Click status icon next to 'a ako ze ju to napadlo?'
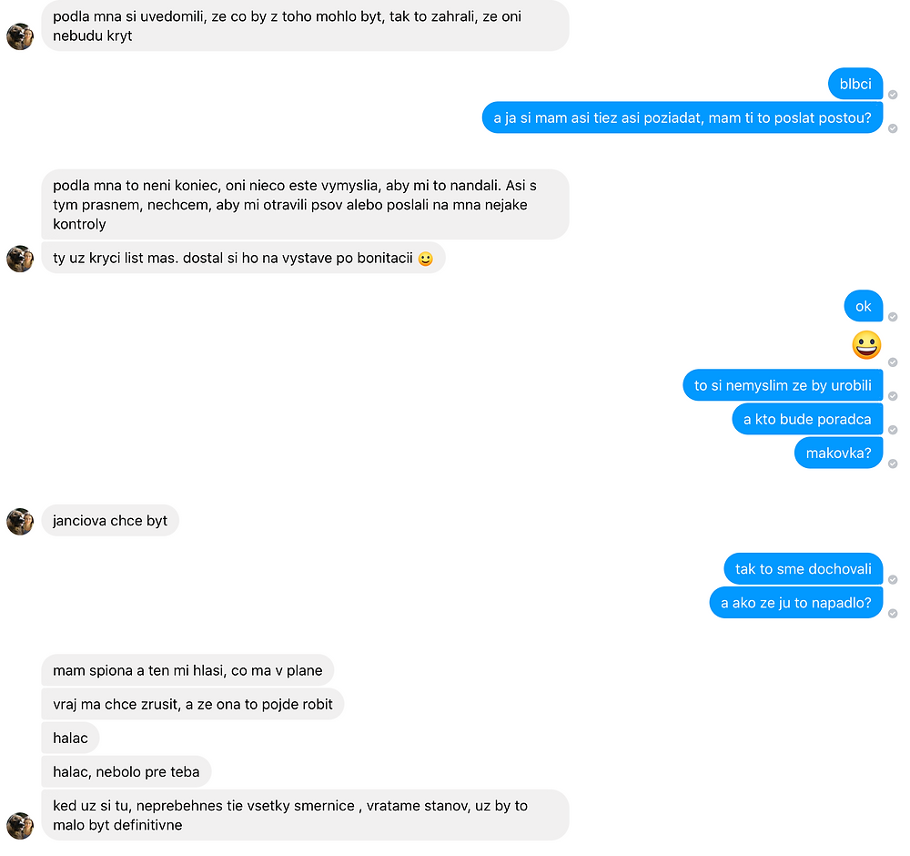 (x=893, y=613)
